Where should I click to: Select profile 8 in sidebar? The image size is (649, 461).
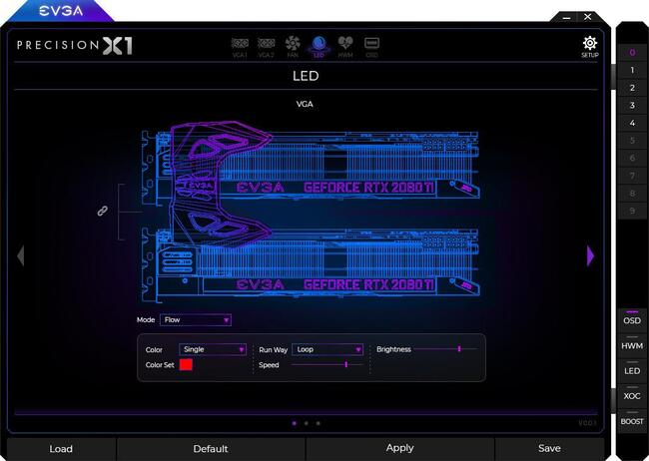(632, 194)
